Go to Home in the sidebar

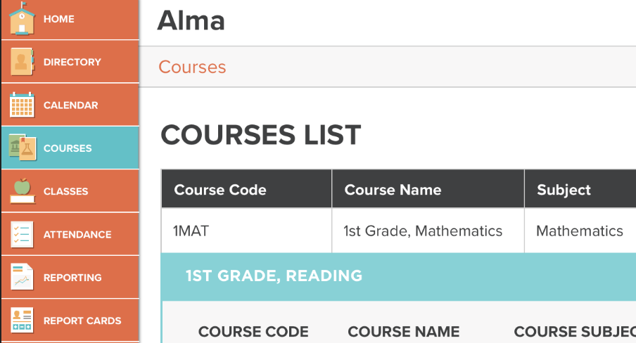pyautogui.click(x=58, y=19)
